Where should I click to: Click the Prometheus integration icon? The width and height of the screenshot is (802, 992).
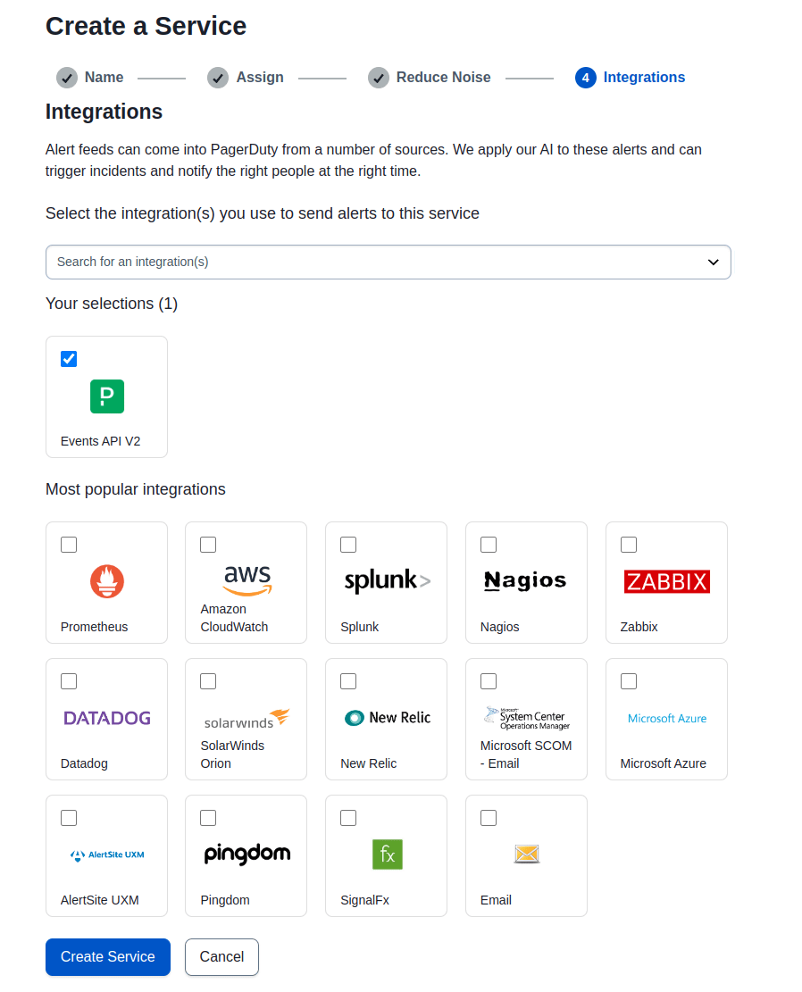(x=106, y=581)
